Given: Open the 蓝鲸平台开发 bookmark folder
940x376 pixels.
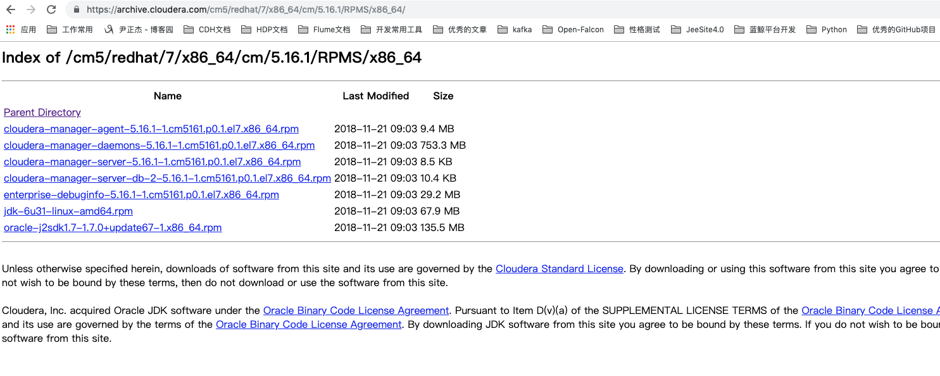Looking at the screenshot, I should (765, 29).
